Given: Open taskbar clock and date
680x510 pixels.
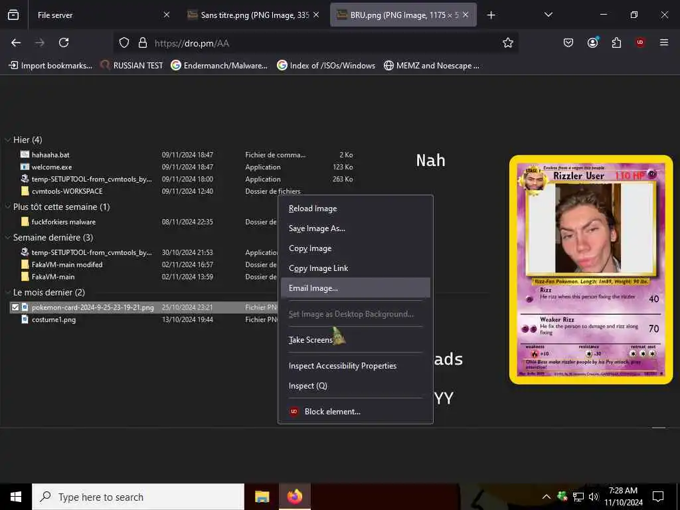Looking at the screenshot, I should pyautogui.click(x=624, y=497).
